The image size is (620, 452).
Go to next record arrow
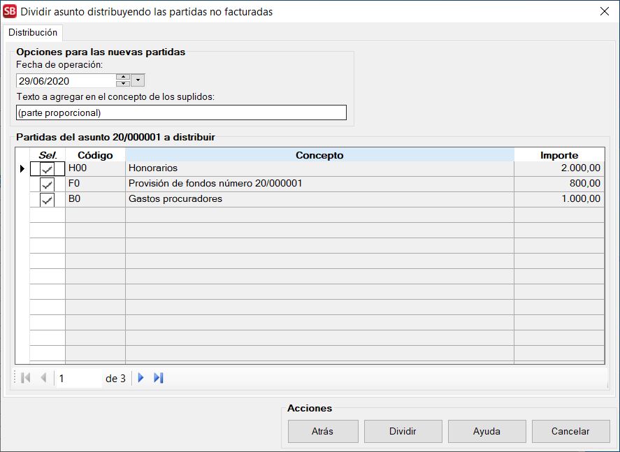tap(140, 378)
